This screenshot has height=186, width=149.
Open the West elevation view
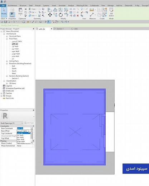(x=14, y=73)
